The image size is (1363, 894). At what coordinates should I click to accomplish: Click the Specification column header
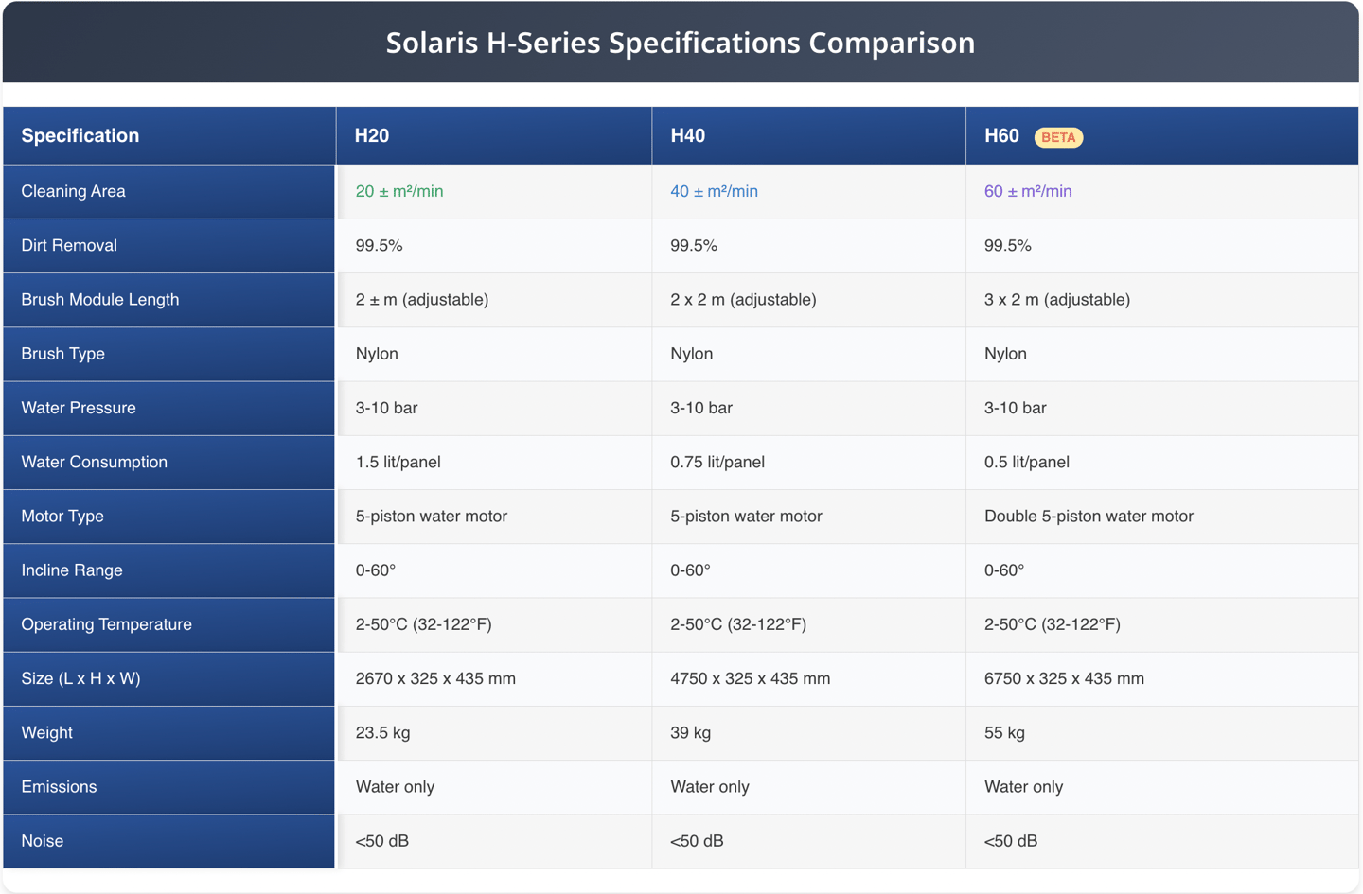[x=80, y=136]
